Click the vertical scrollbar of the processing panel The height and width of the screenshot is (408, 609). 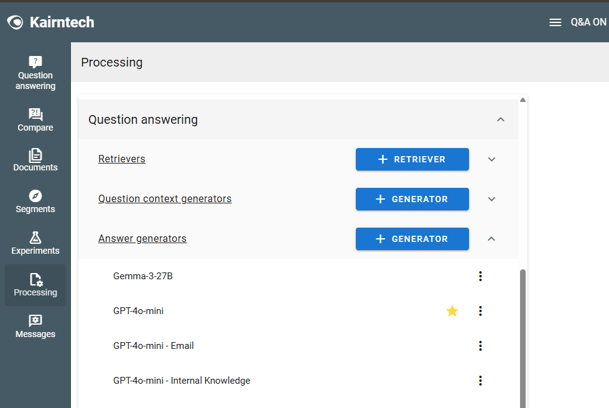coord(523,336)
